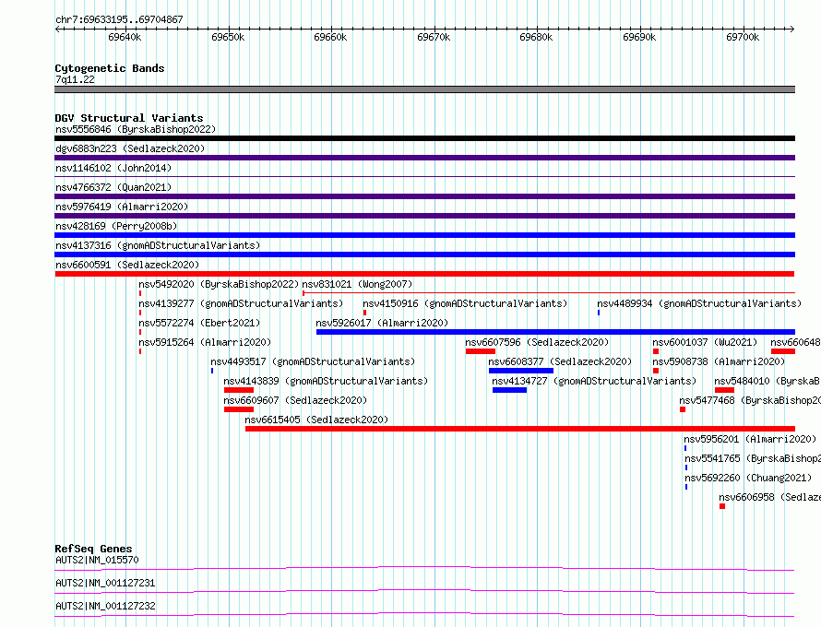The image size is (821, 627).
Task: Click nsv4134727 gnomAD variant label
Action: pos(594,381)
